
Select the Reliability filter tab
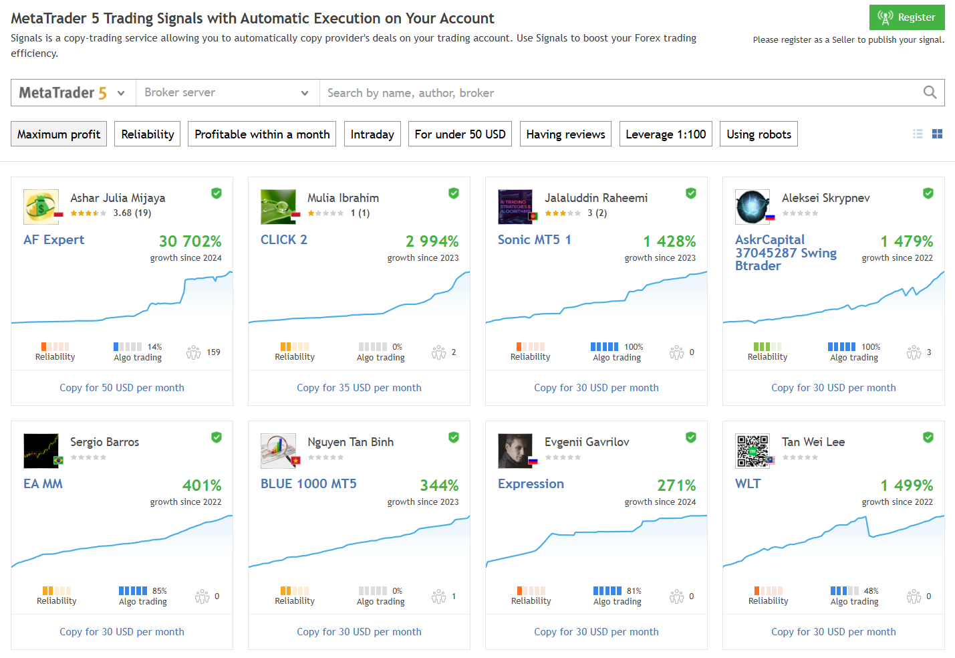coord(147,134)
